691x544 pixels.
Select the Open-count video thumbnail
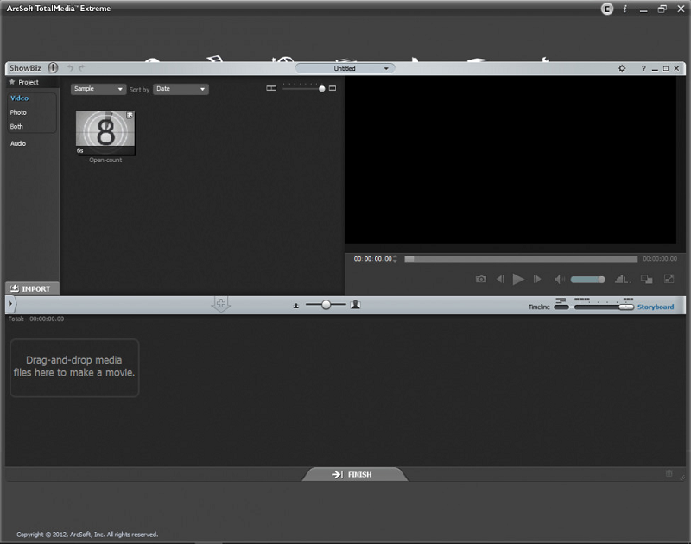pyautogui.click(x=105, y=133)
